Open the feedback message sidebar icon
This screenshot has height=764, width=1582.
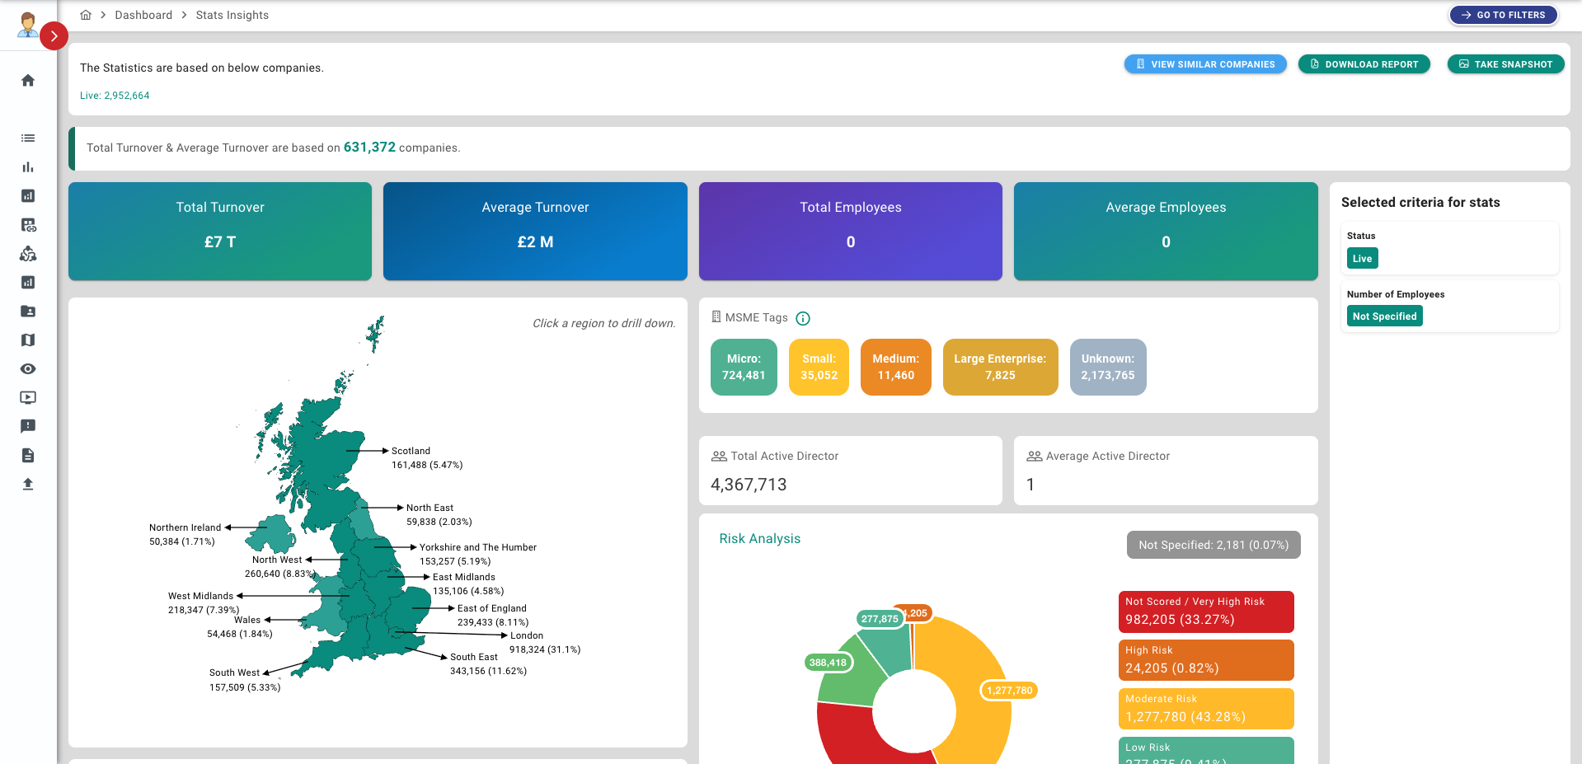point(28,427)
